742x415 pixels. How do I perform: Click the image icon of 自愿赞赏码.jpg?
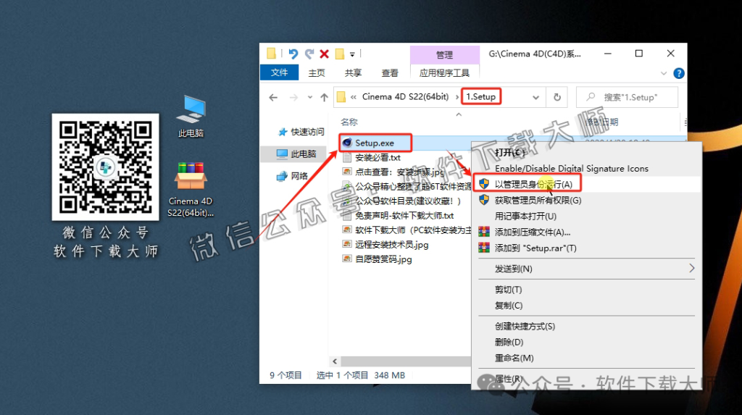pyautogui.click(x=347, y=259)
